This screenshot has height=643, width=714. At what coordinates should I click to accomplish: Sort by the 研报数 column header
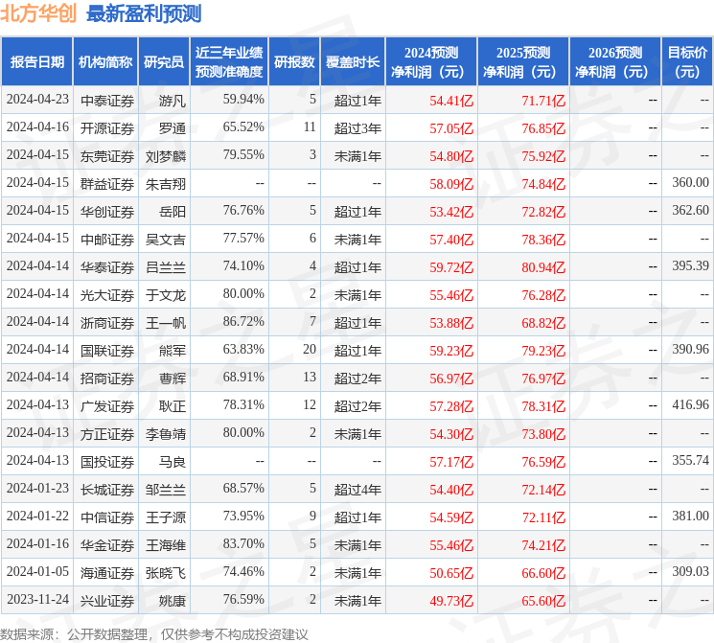tap(294, 62)
